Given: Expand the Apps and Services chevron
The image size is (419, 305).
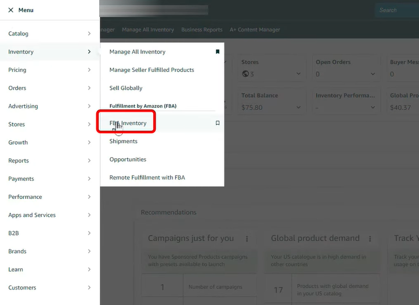Looking at the screenshot, I should pos(89,215).
